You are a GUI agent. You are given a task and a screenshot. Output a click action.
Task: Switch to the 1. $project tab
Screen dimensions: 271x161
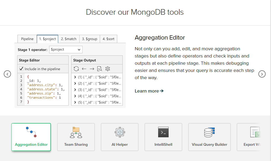[x=47, y=39]
